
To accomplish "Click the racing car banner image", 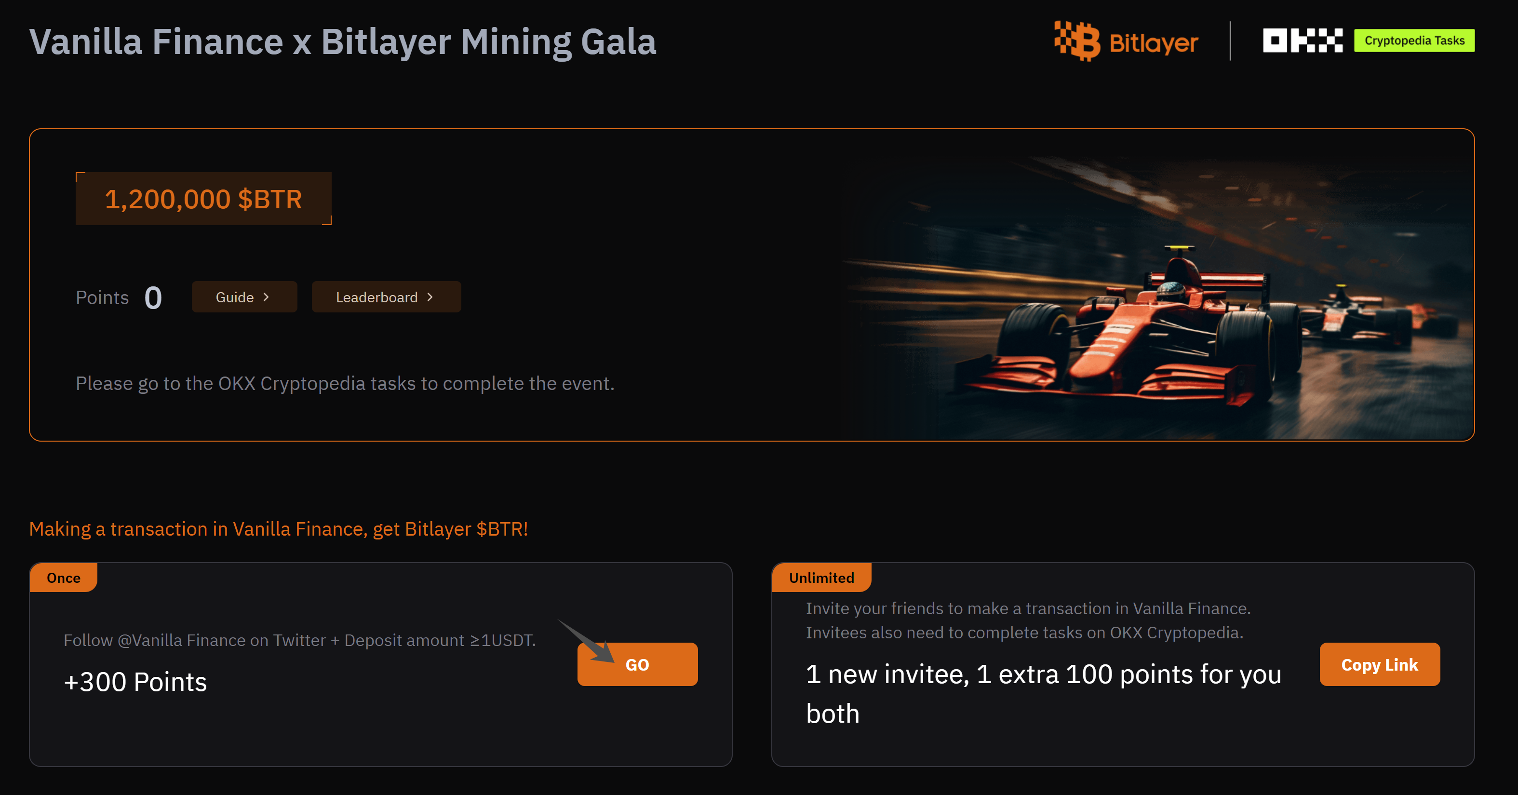I will click(1155, 295).
